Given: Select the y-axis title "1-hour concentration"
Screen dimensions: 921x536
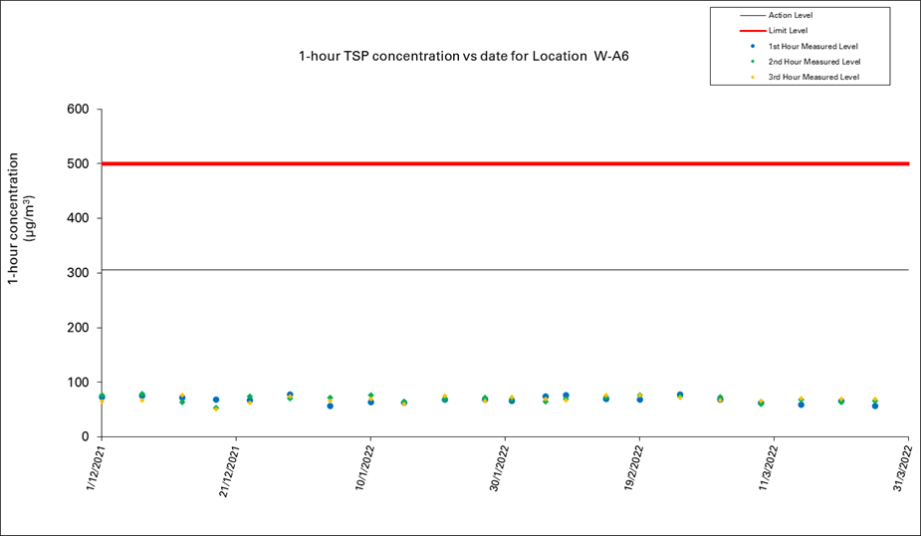Looking at the screenshot, I should (x=14, y=219).
